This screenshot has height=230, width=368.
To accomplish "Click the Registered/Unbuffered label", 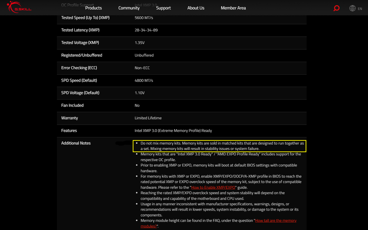I will [82, 55].
